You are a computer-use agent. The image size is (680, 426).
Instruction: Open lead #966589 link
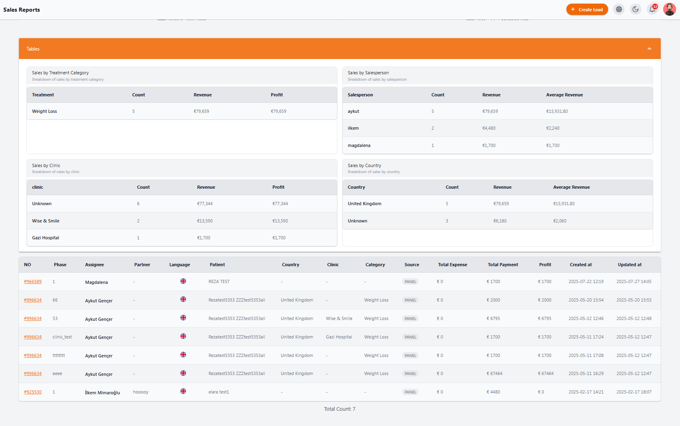tap(33, 281)
